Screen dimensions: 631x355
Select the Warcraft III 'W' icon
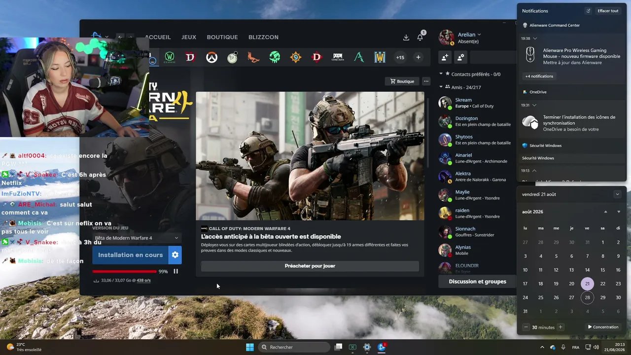(380, 57)
